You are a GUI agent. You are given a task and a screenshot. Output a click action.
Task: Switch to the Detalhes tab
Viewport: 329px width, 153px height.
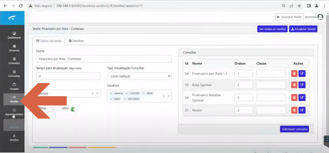pos(76,41)
